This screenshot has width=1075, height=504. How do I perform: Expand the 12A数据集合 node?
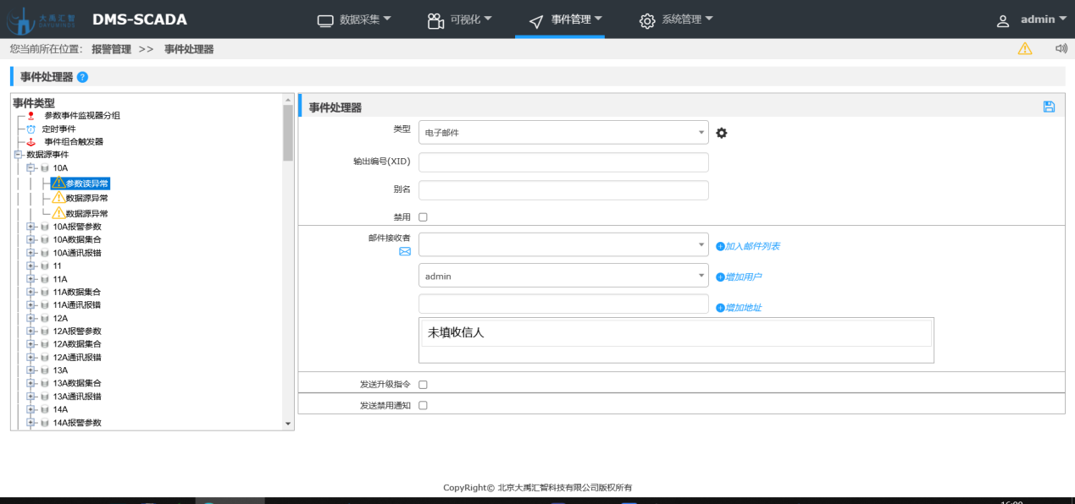point(30,344)
